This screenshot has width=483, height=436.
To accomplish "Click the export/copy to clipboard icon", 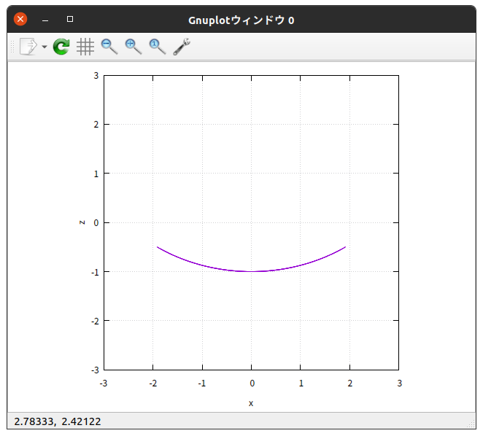I will pyautogui.click(x=28, y=47).
